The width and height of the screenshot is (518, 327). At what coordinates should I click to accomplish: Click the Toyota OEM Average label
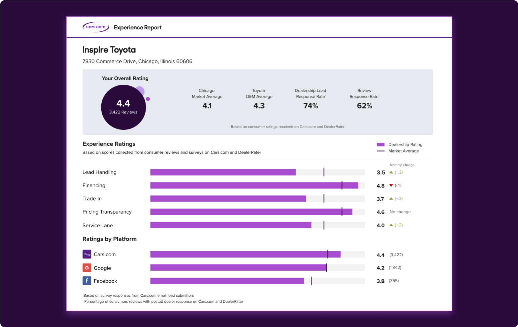point(259,93)
